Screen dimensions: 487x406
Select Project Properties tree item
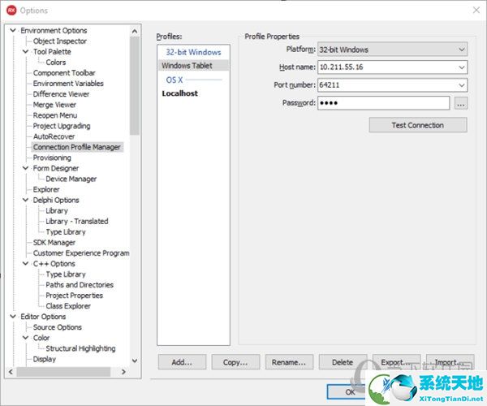tap(74, 295)
